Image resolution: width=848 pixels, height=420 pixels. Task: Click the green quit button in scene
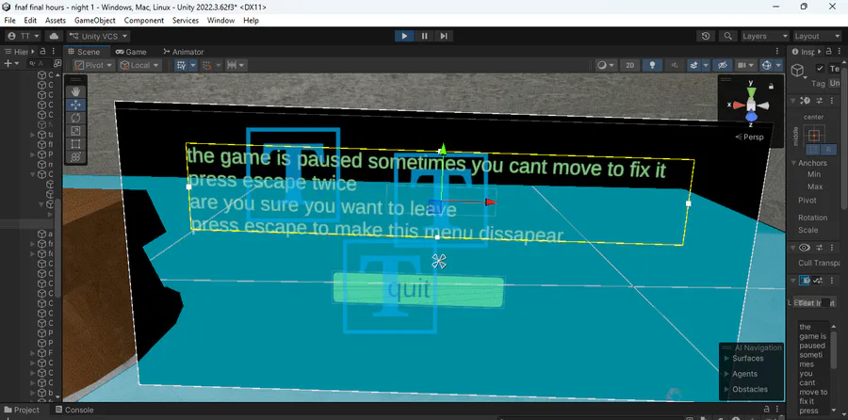(418, 290)
